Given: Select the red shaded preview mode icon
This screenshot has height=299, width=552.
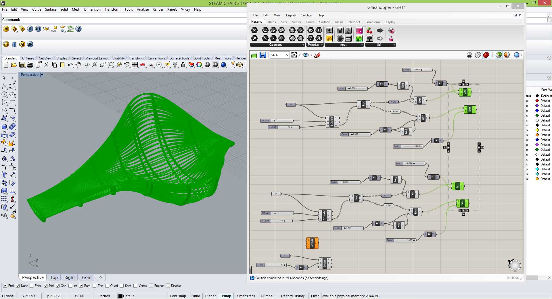Looking at the screenshot, I should pos(486,55).
